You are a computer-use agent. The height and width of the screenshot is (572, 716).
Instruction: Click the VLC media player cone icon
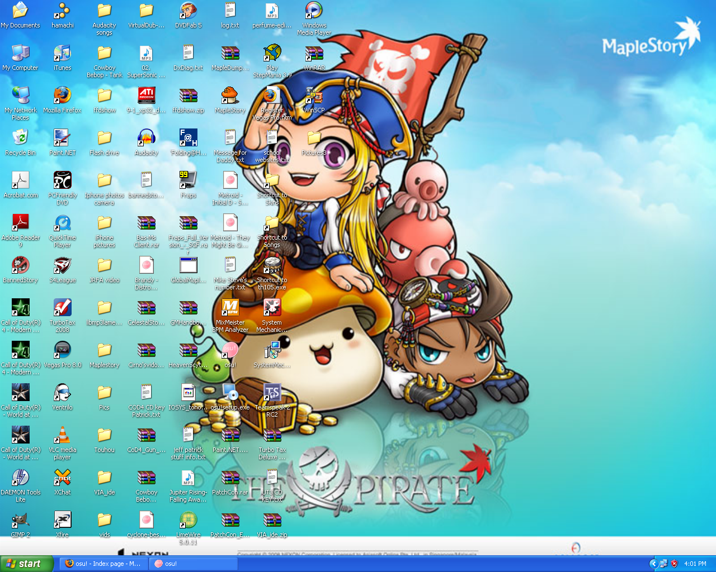click(62, 435)
